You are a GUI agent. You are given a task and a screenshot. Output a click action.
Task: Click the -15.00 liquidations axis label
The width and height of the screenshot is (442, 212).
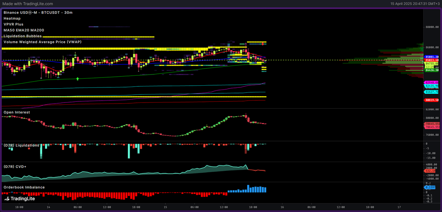click(431, 158)
